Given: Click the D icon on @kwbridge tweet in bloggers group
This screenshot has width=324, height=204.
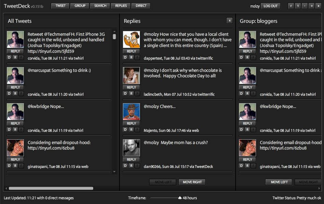Looking at the screenshot, I should point(241,130).
